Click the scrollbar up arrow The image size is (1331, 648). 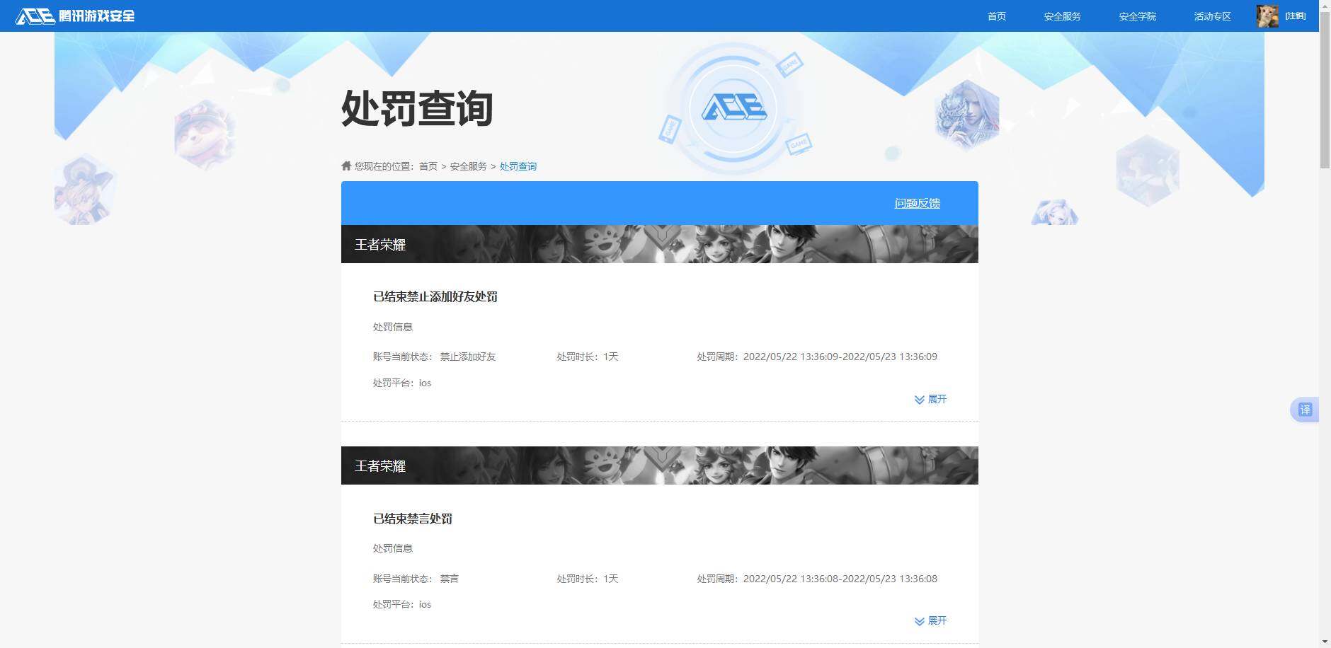(1325, 6)
